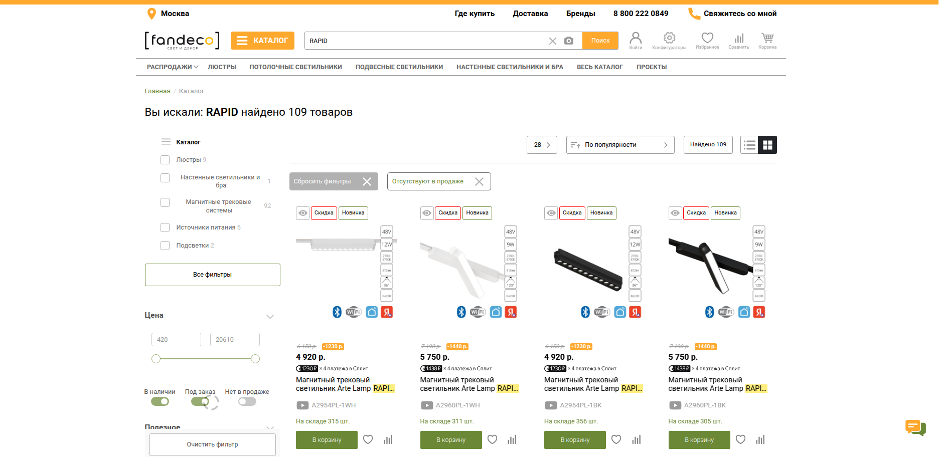The image size is (939, 457).
Task: Switch to grid view layout
Action: (767, 145)
